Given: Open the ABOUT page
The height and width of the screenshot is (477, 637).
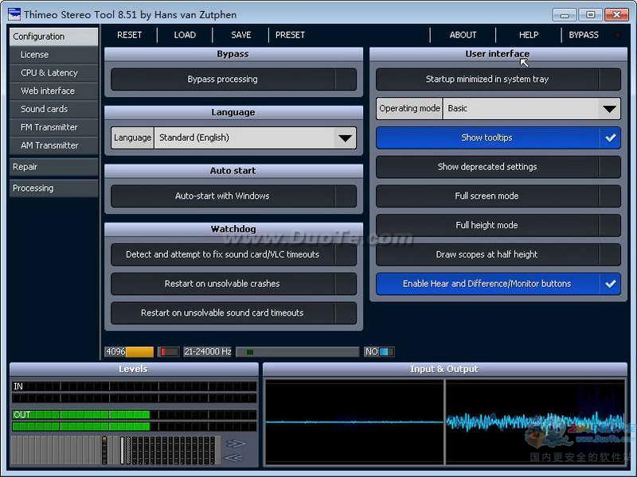Looking at the screenshot, I should pyautogui.click(x=463, y=35).
